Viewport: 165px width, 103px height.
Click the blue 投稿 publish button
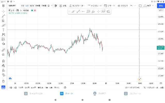(161, 6)
